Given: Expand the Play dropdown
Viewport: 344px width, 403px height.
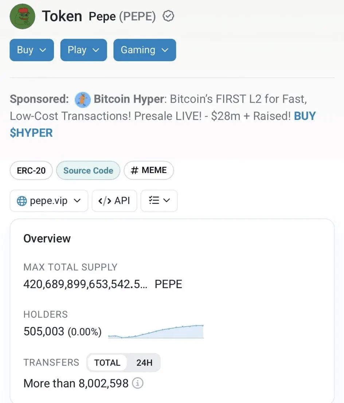Looking at the screenshot, I should click(83, 50).
